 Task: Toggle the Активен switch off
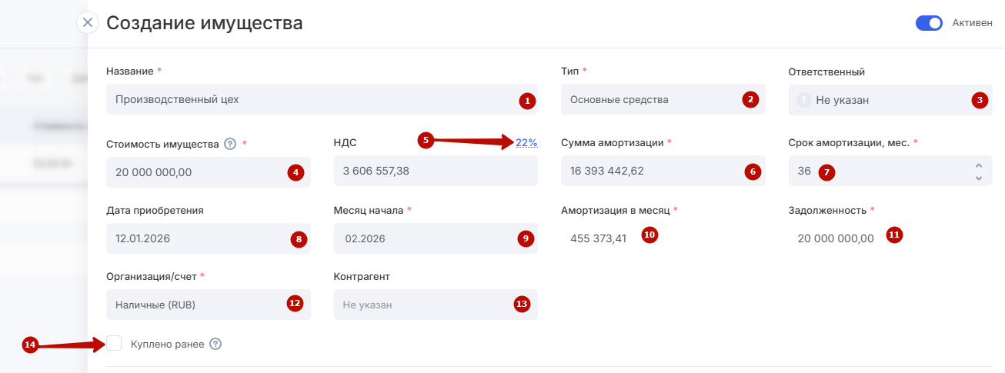coord(929,23)
